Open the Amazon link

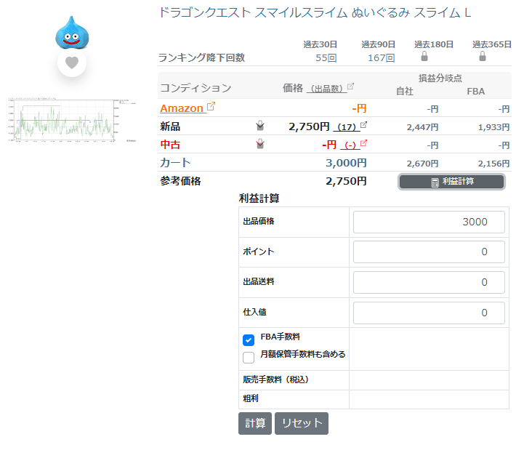(182, 108)
